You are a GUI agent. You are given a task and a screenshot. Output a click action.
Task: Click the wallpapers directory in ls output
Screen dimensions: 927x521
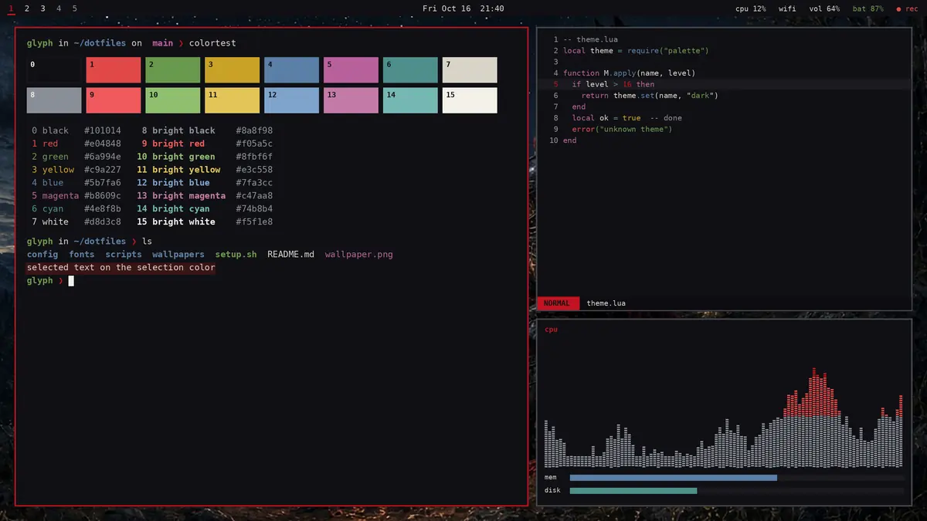pyautogui.click(x=178, y=255)
